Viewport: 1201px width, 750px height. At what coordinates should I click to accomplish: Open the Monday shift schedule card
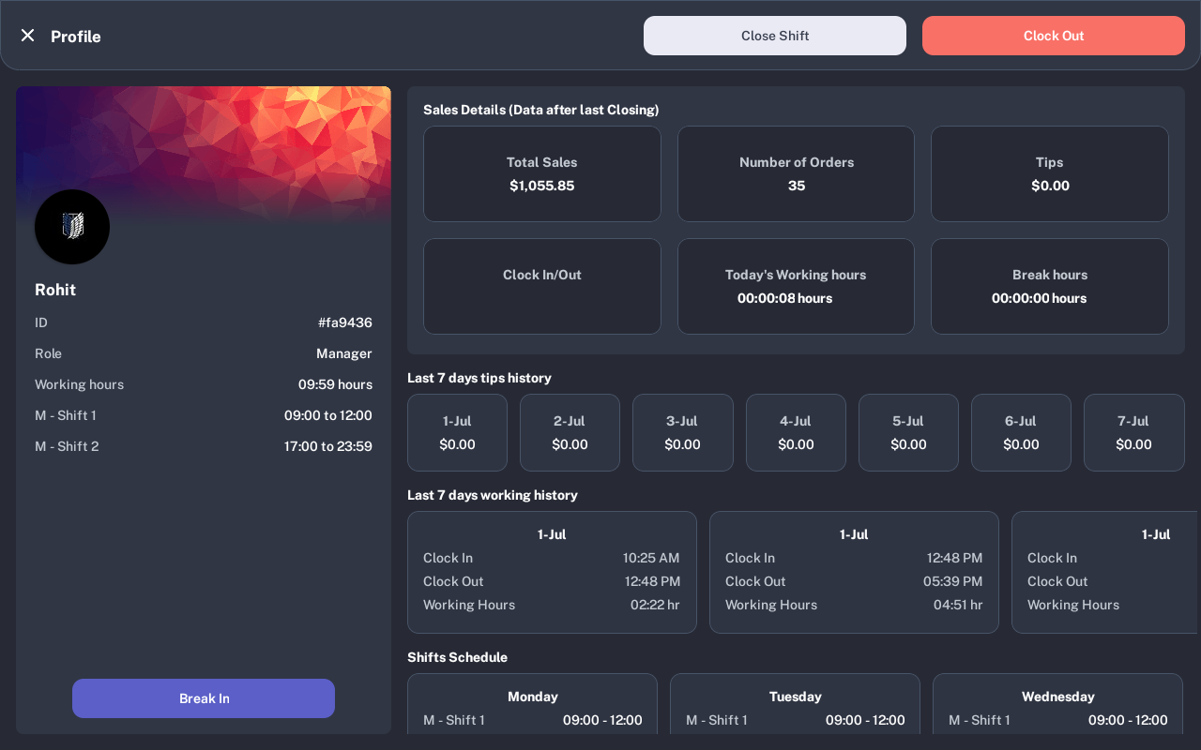533,704
